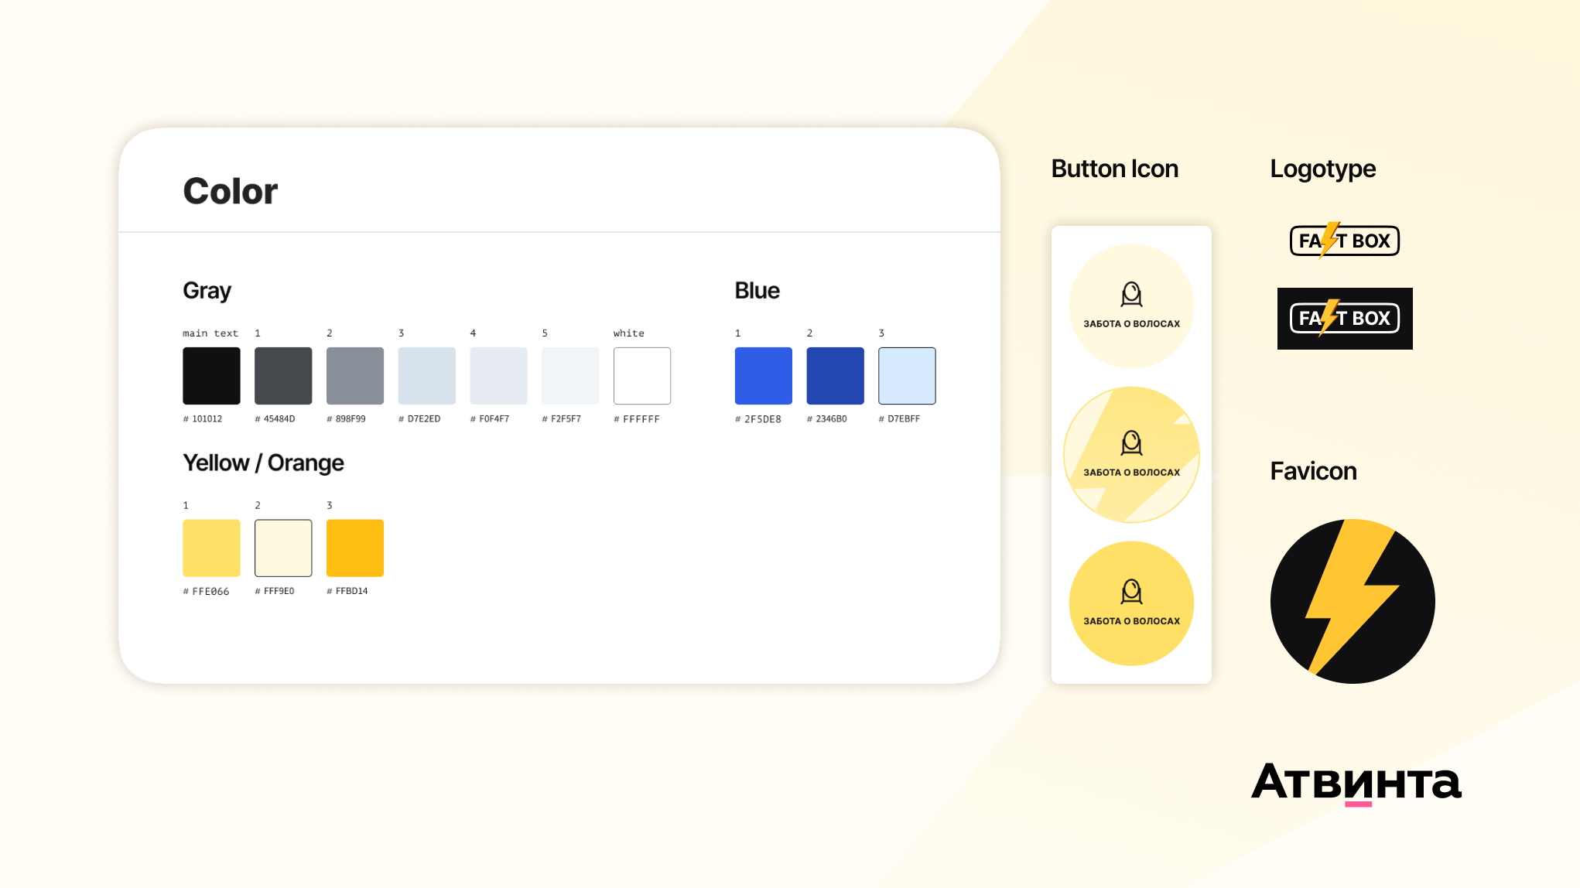Click the pale yellow hair care button
Viewport: 1580px width, 888px height.
pyautogui.click(x=1131, y=306)
